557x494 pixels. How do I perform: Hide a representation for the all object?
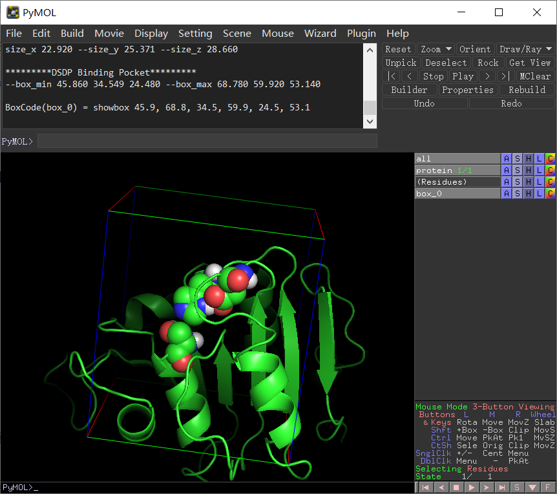click(x=528, y=158)
